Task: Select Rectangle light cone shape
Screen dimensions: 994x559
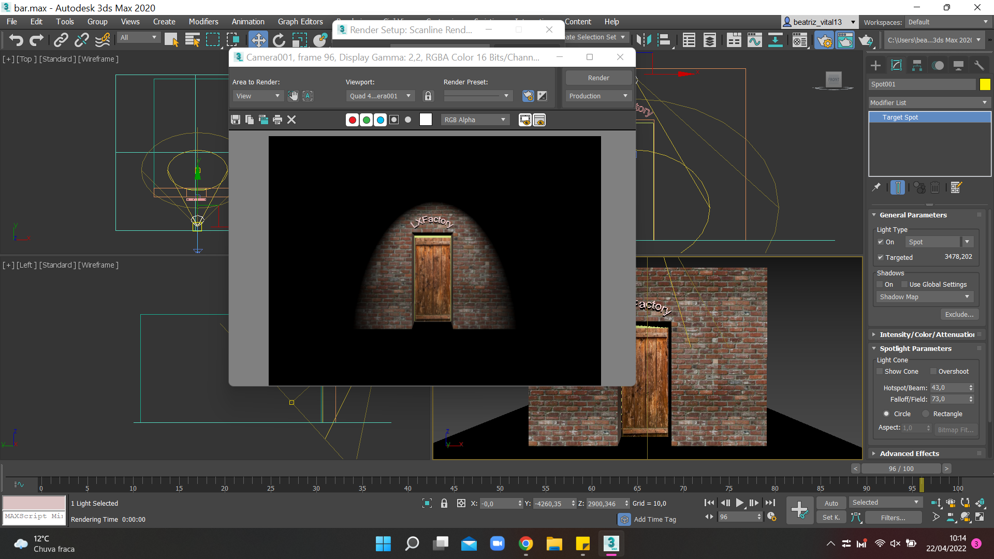Action: (926, 414)
